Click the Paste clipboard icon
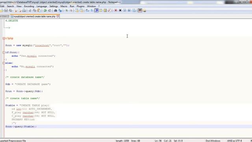The width and height of the screenshot is (252, 142). (39, 11)
